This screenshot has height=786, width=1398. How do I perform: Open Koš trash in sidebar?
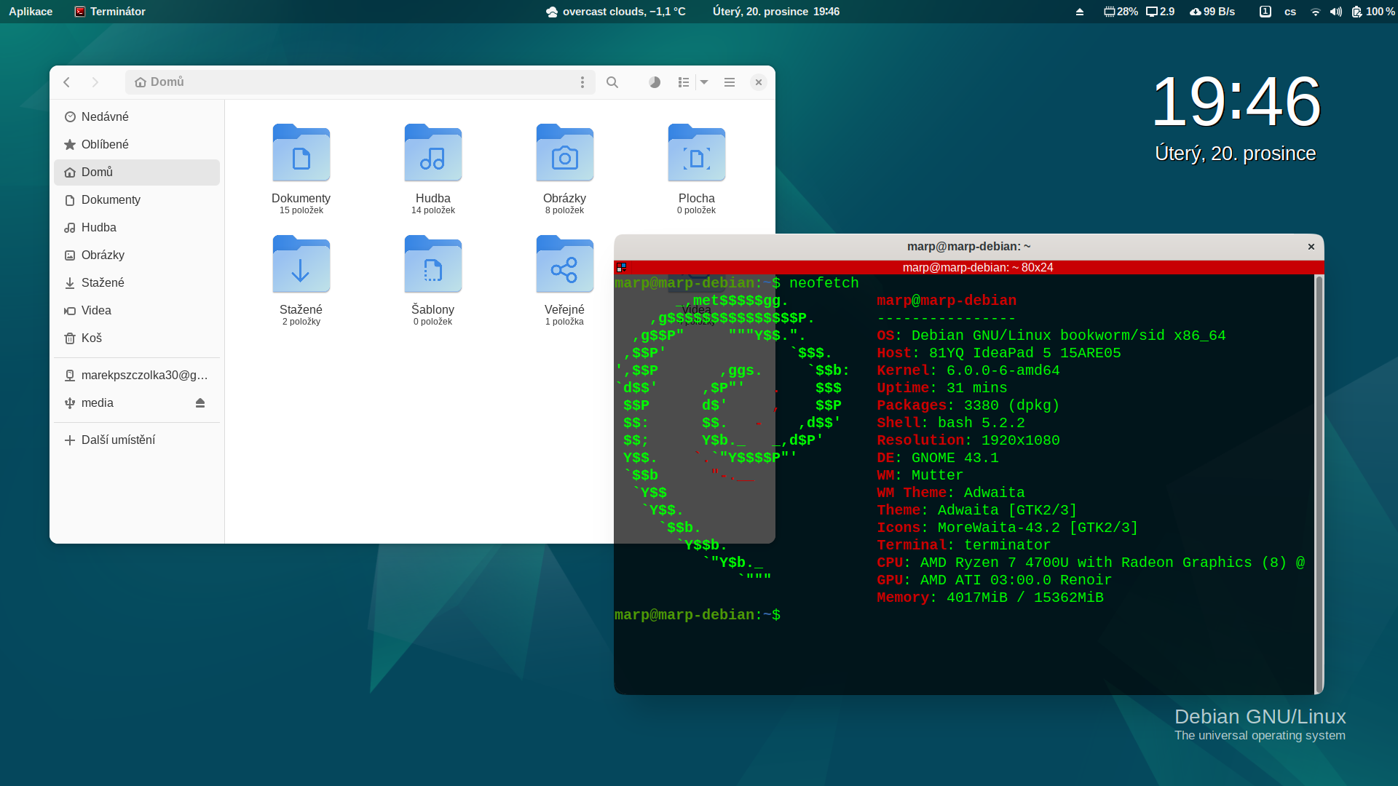(137, 338)
